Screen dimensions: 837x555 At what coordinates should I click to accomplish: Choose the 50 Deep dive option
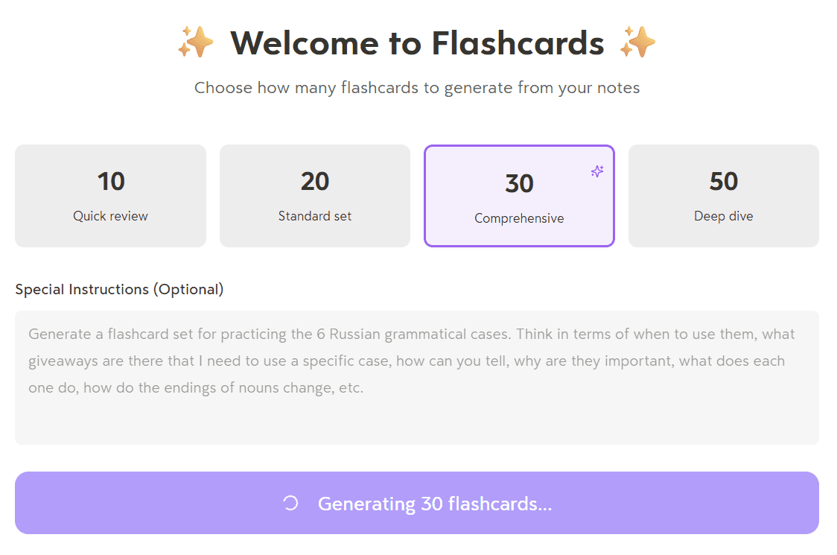[723, 195]
